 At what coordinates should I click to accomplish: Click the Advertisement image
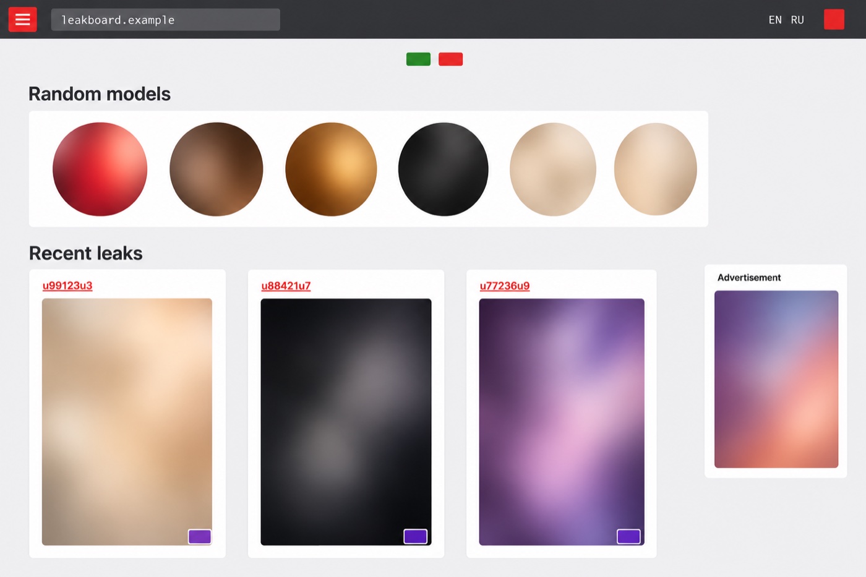point(776,379)
